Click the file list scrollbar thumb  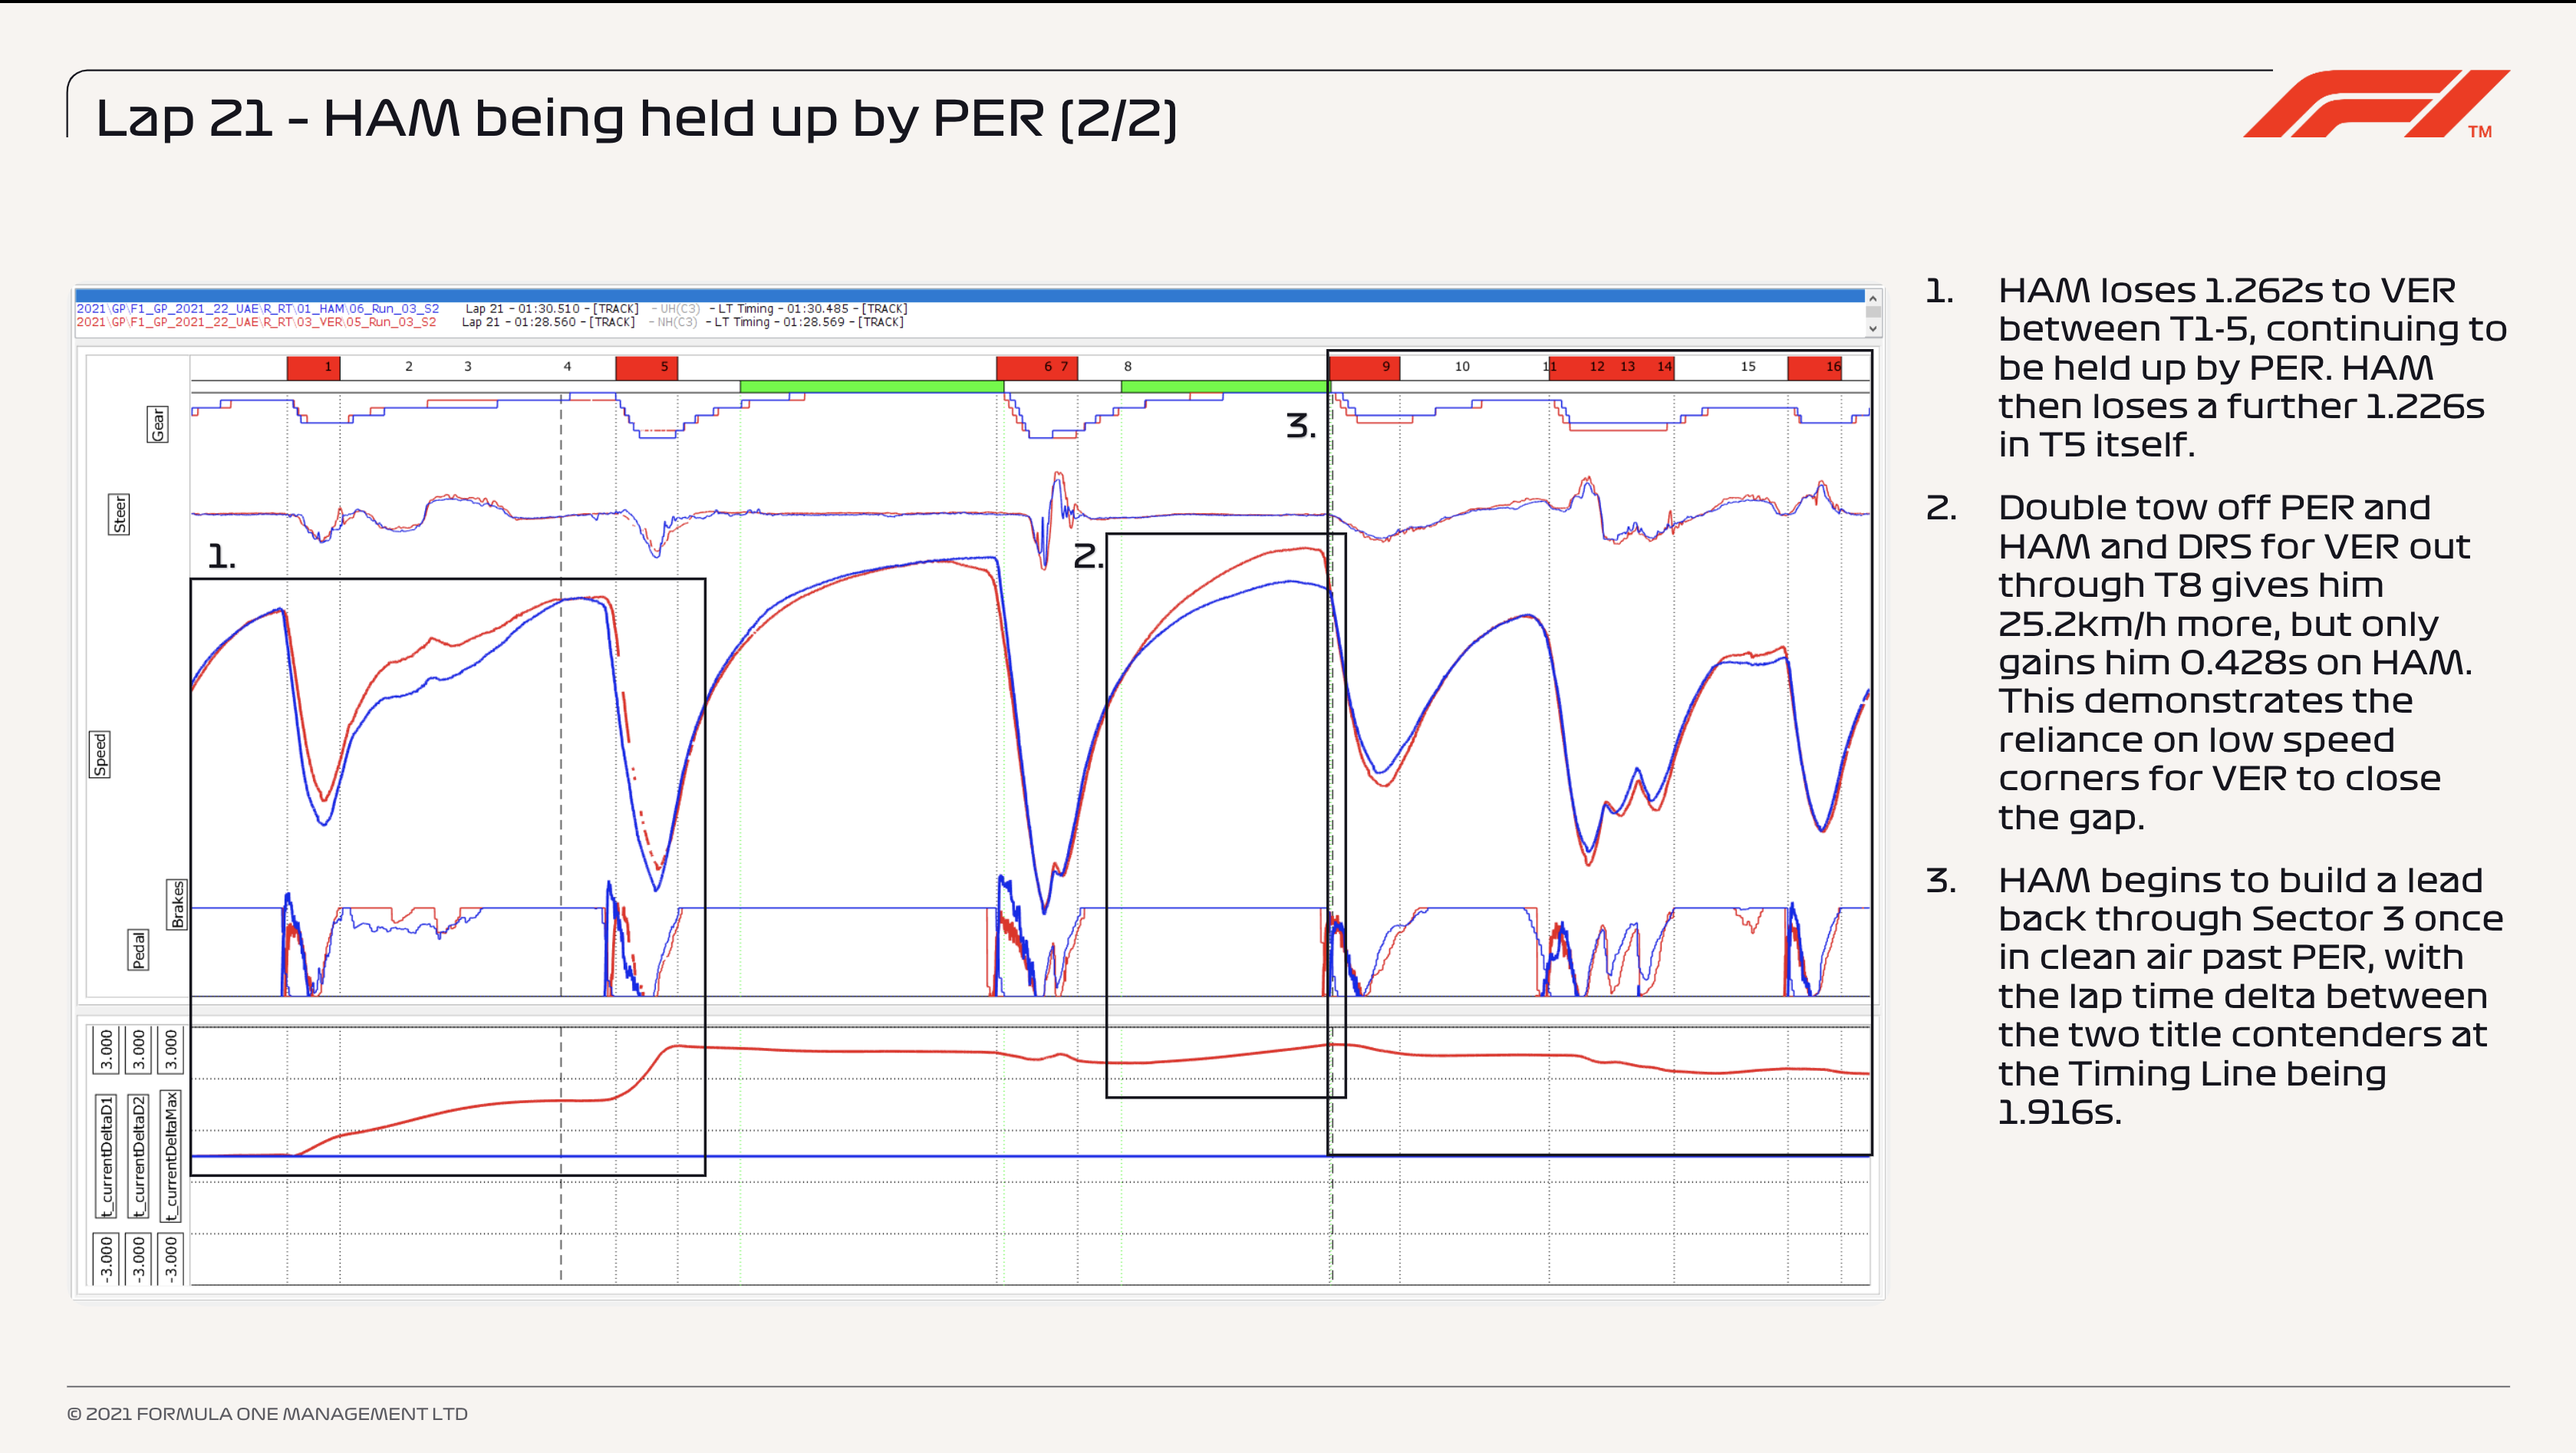1873,312
